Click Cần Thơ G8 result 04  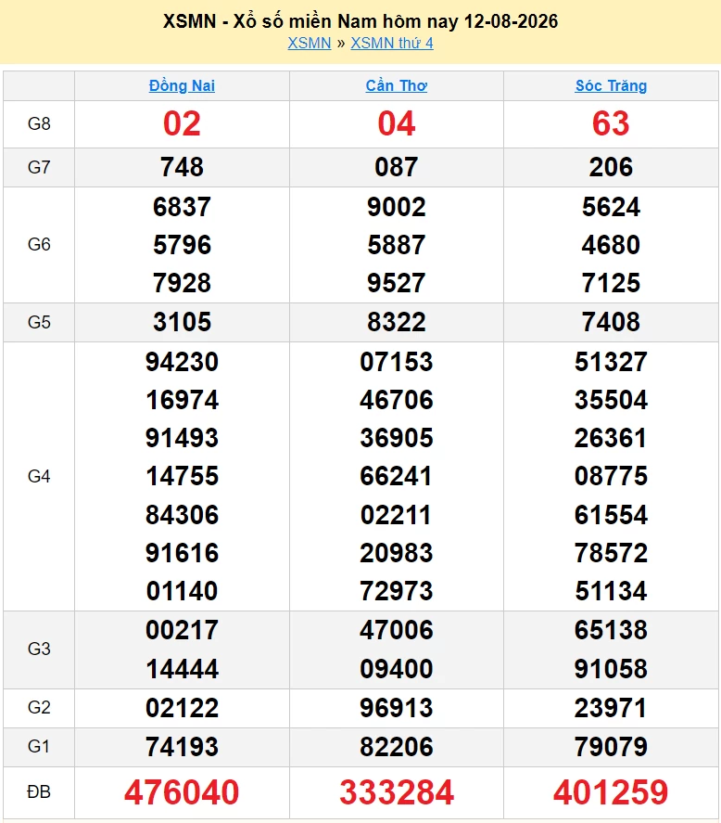tap(397, 124)
